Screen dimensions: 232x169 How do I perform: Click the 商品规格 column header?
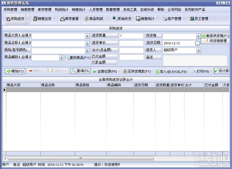coord(91,85)
